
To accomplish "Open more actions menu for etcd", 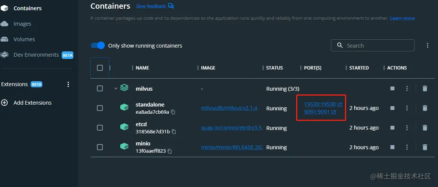I will tap(407, 128).
